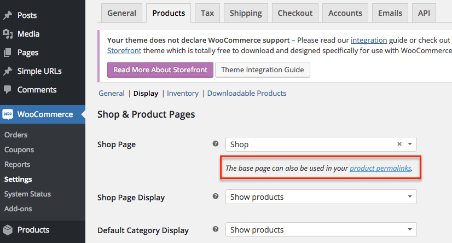This screenshot has height=243, width=452.
Task: Follow the integration guide link
Action: point(369,40)
